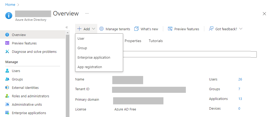The height and width of the screenshot is (117, 271).
Task: Open Overview in the sidebar
Action: coord(33,35)
